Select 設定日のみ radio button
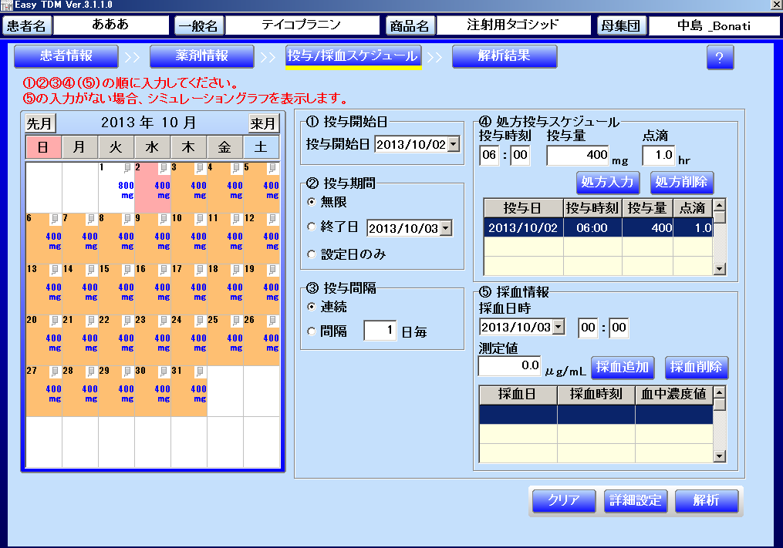 (312, 254)
